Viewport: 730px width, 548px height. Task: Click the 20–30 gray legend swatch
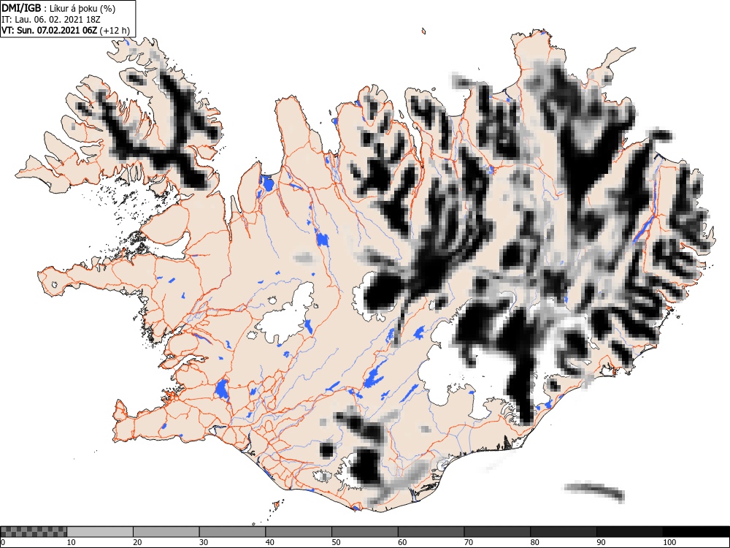coord(166,532)
